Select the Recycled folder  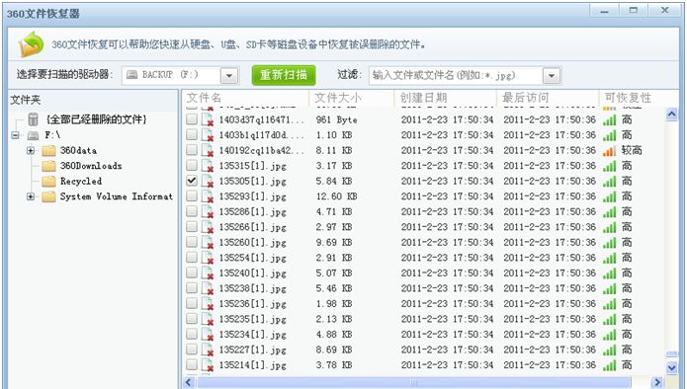[81, 181]
